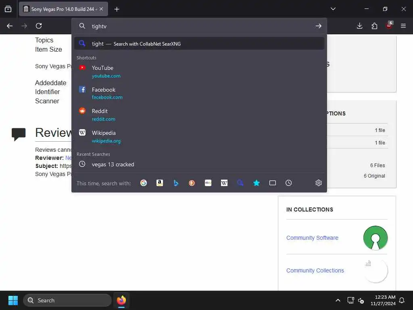The image size is (413, 310).
Task: Select recent search 'vegas 13 cracked'
Action: 199,164
